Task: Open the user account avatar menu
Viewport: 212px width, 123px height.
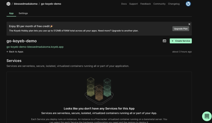Action: (188, 4)
